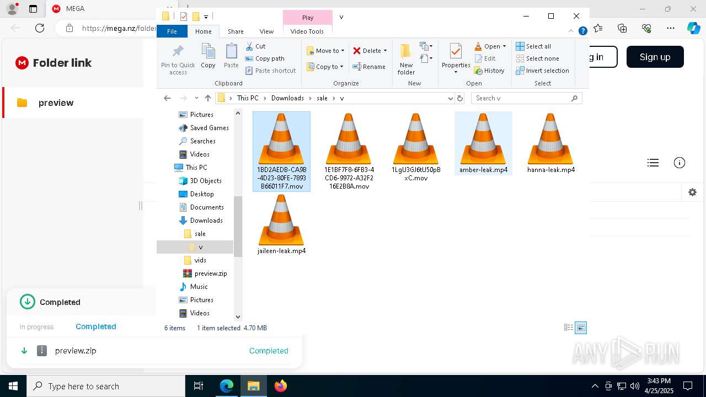Click Invert selection

pos(542,71)
